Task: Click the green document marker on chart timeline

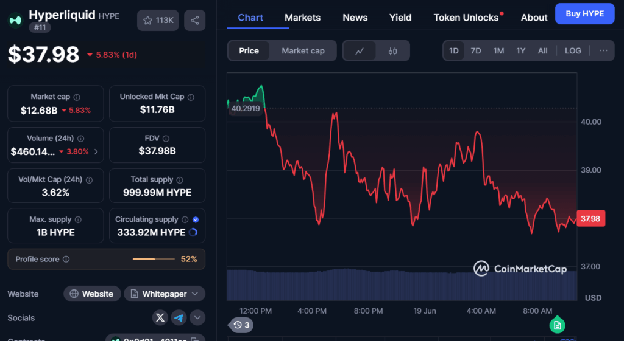Action: coord(557,325)
